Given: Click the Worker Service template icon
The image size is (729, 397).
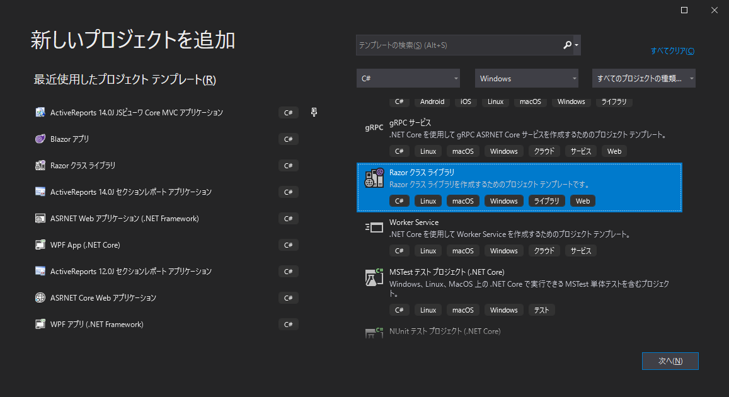Looking at the screenshot, I should (x=374, y=227).
